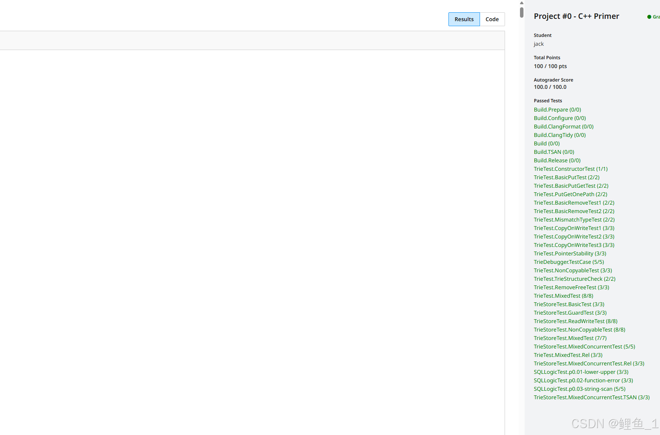The height and width of the screenshot is (435, 660).
Task: Open TrieTest.MismatchTypeTest (2/2)
Action: point(574,220)
